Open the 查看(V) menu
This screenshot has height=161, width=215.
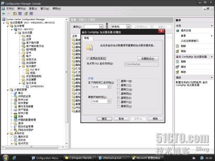tap(33, 9)
